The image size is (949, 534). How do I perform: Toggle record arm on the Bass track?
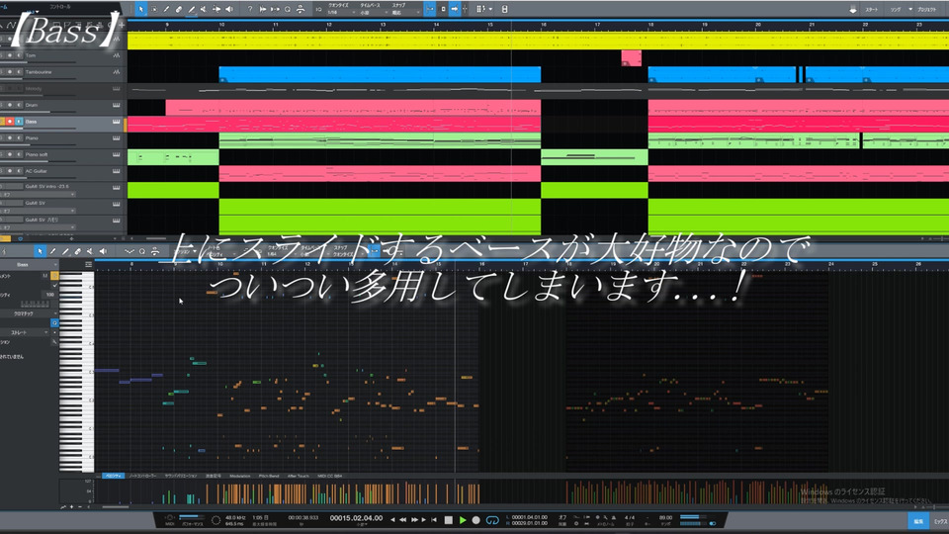[10, 122]
